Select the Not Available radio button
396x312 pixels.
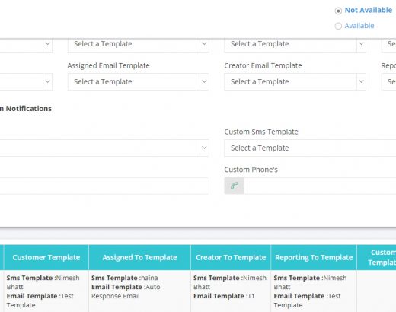click(x=338, y=11)
